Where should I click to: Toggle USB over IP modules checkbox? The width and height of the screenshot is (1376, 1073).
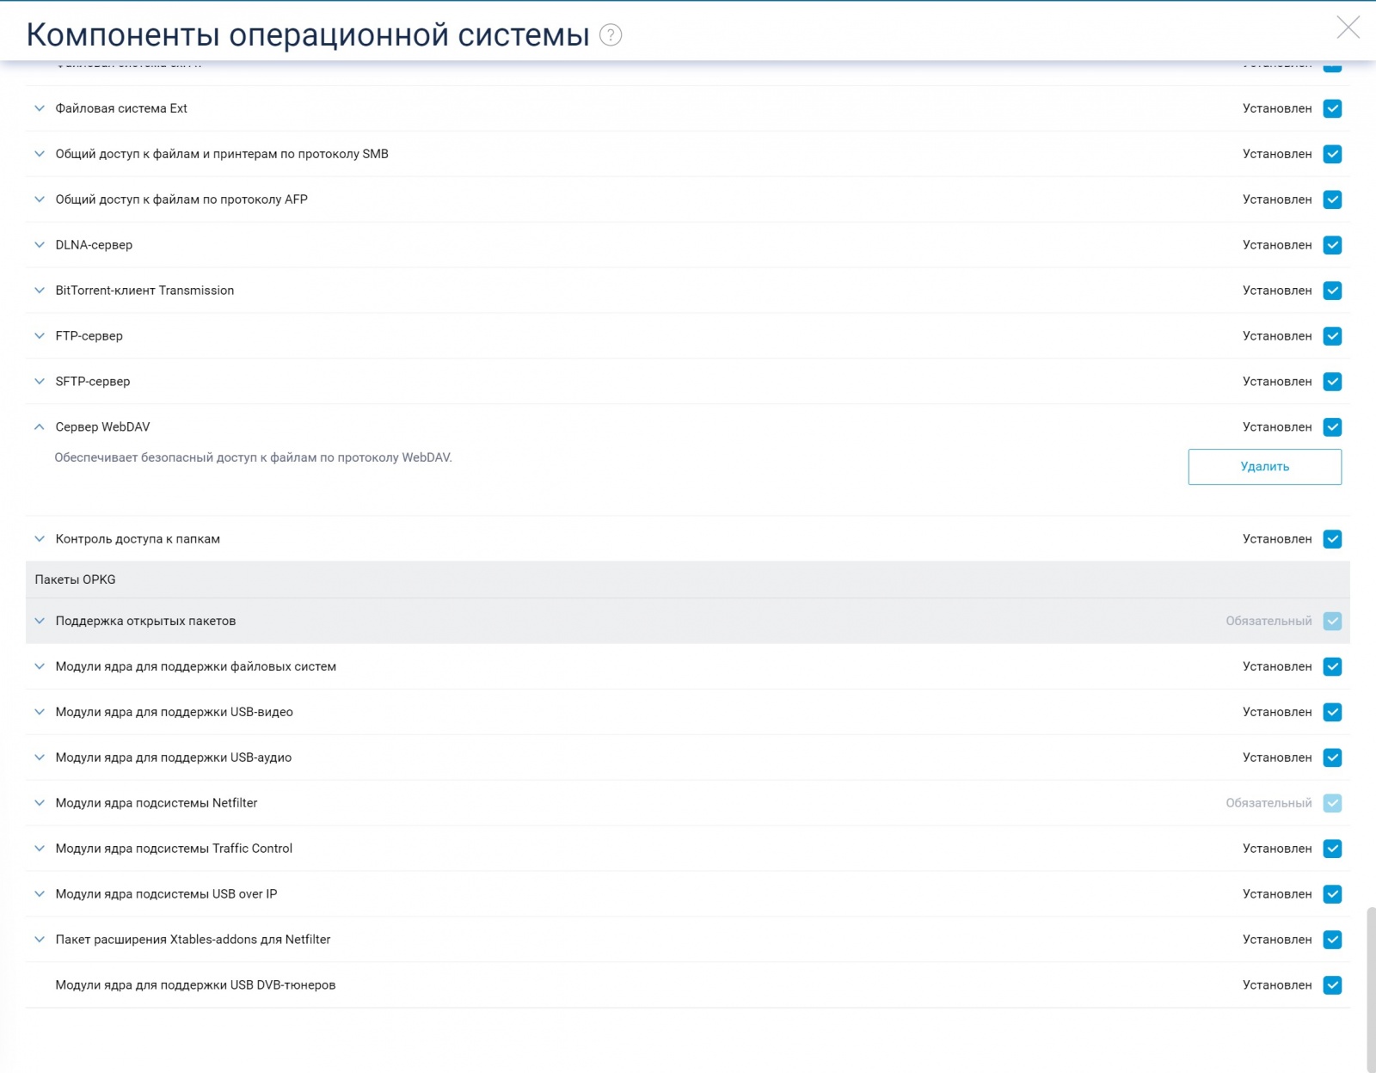(1332, 895)
